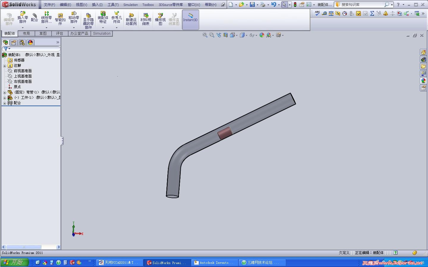Open the 文件(F) menu
Image resolution: width=428 pixels, height=267 pixels.
coord(49,5)
